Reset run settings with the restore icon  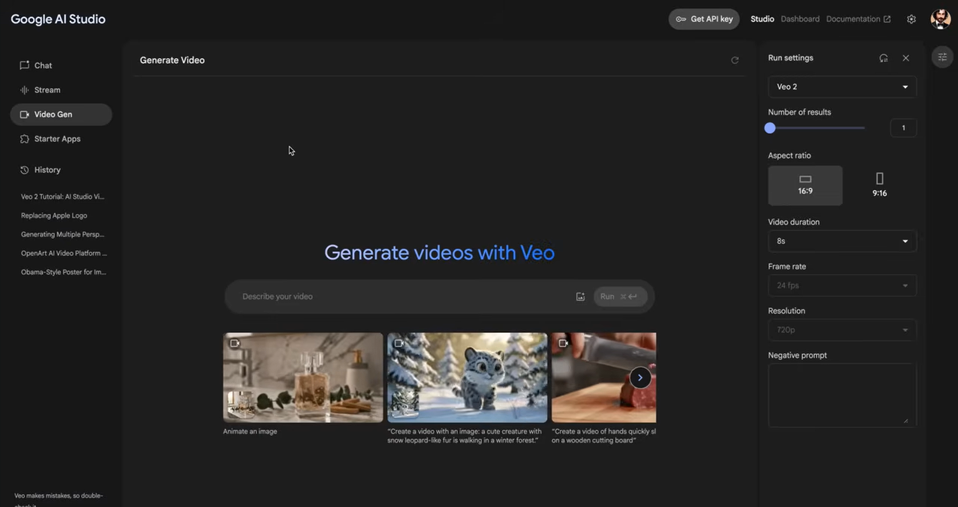pos(884,58)
